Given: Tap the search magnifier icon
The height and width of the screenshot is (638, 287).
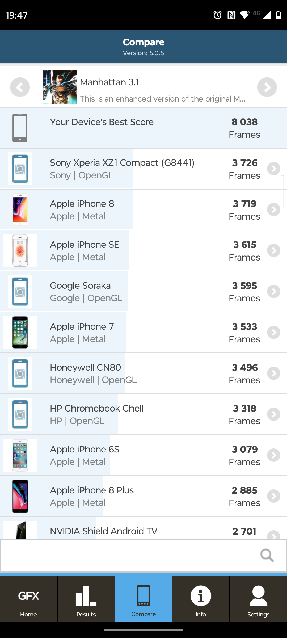Looking at the screenshot, I should click(267, 555).
